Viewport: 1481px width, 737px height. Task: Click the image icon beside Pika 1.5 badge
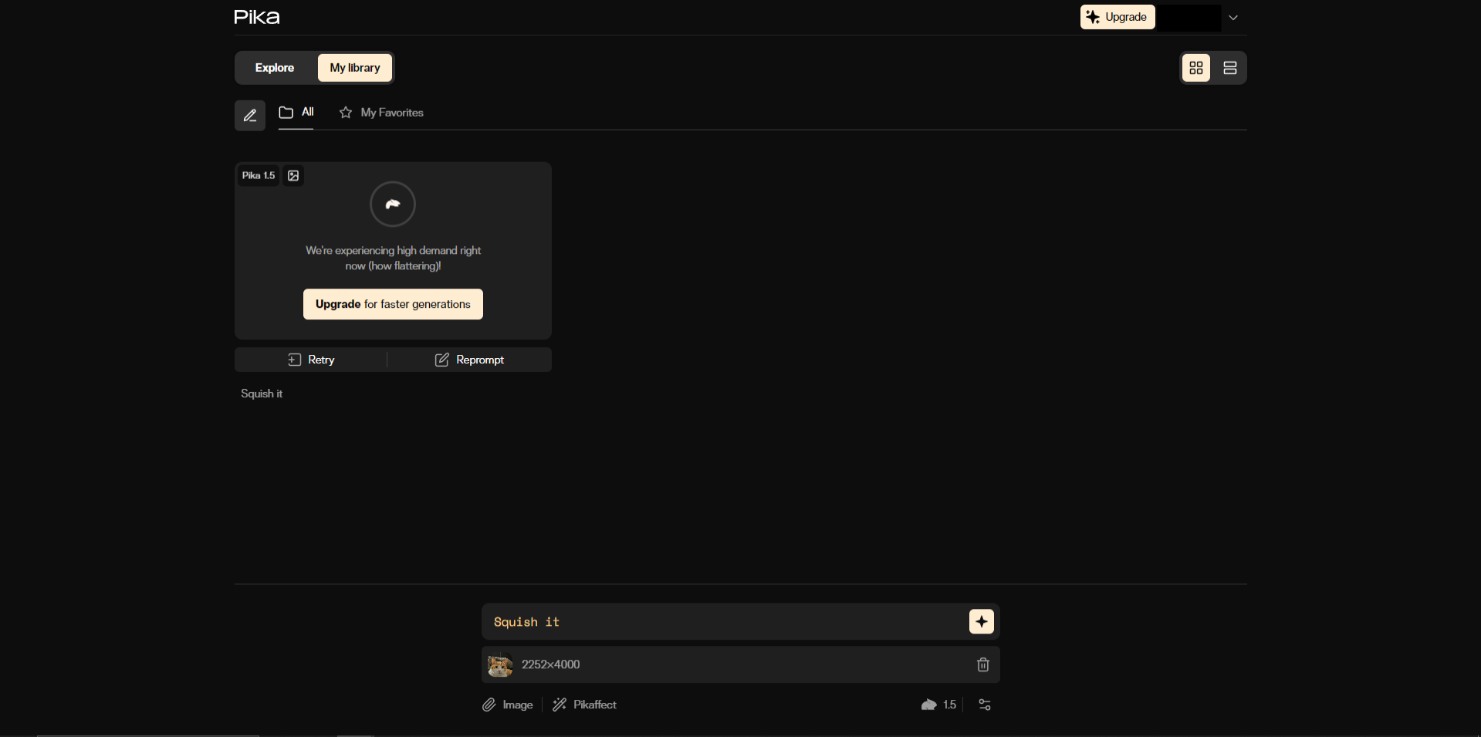coord(293,176)
